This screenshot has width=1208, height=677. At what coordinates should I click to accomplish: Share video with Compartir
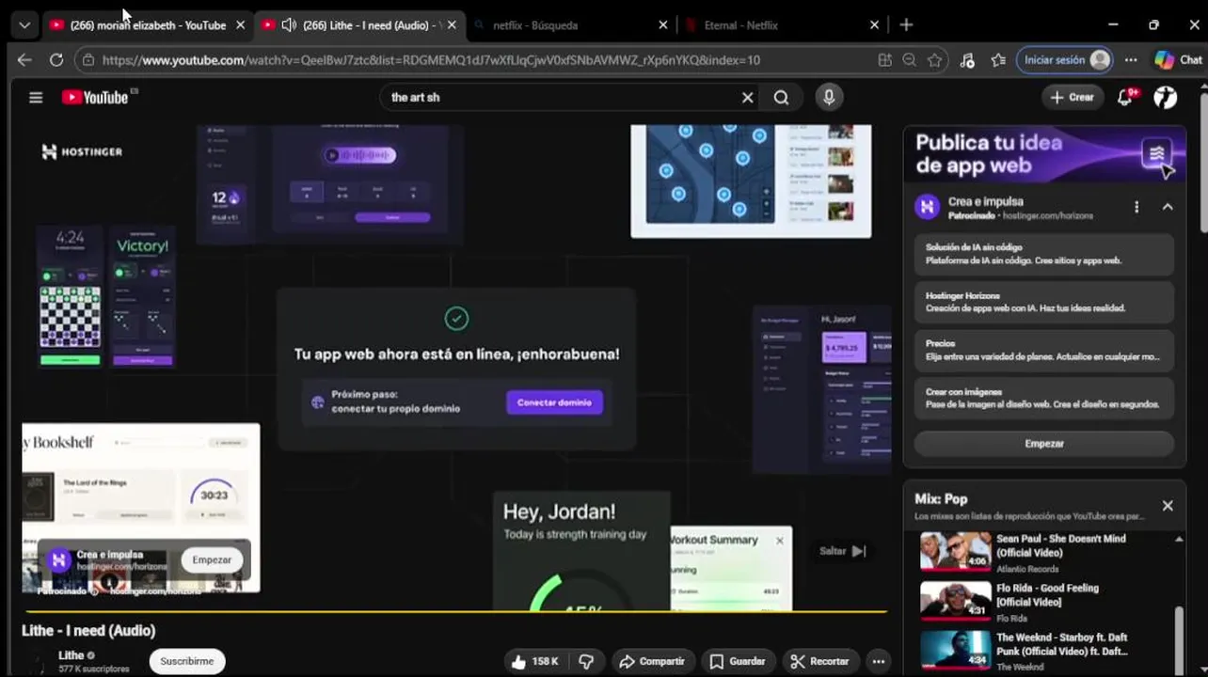[654, 661]
